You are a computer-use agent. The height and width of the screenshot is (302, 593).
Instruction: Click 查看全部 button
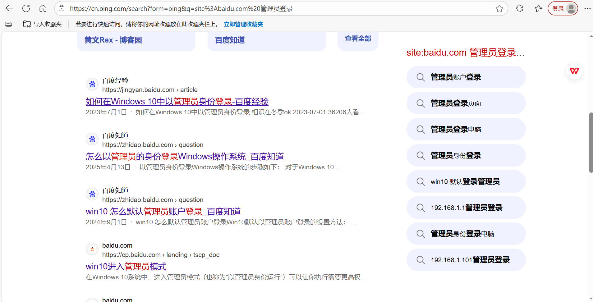pos(358,39)
